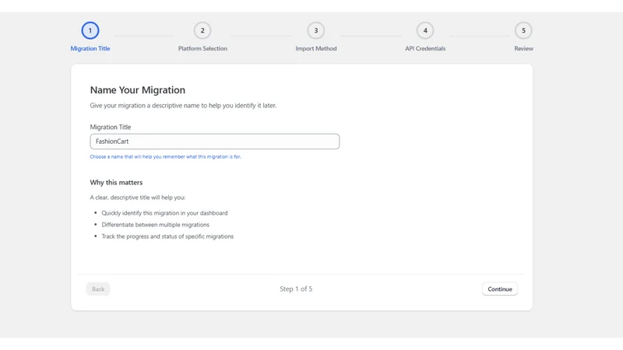Click the API Credentials step label
623x350 pixels.
coord(425,48)
